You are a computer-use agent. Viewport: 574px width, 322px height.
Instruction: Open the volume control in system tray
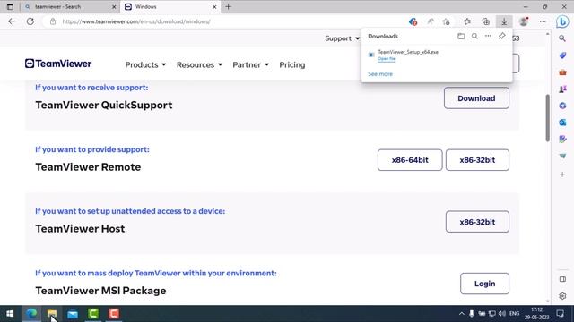coord(502,314)
